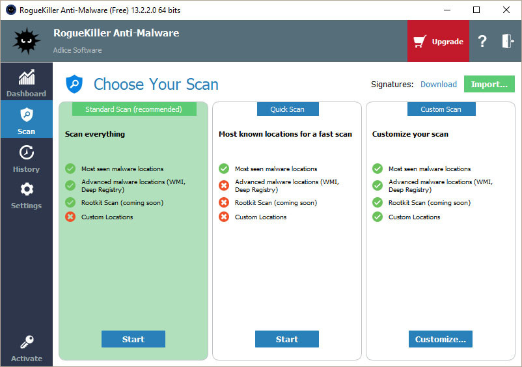The width and height of the screenshot is (522, 367).
Task: Click green check for Standard Most seen locations
Action: (x=70, y=169)
